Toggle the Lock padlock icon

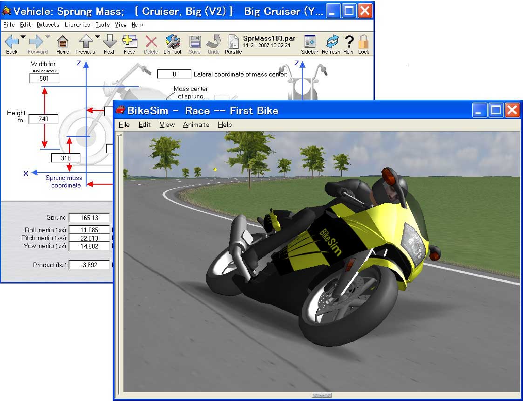tap(364, 42)
